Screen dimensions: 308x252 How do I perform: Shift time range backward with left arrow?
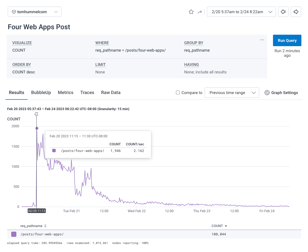(283, 12)
